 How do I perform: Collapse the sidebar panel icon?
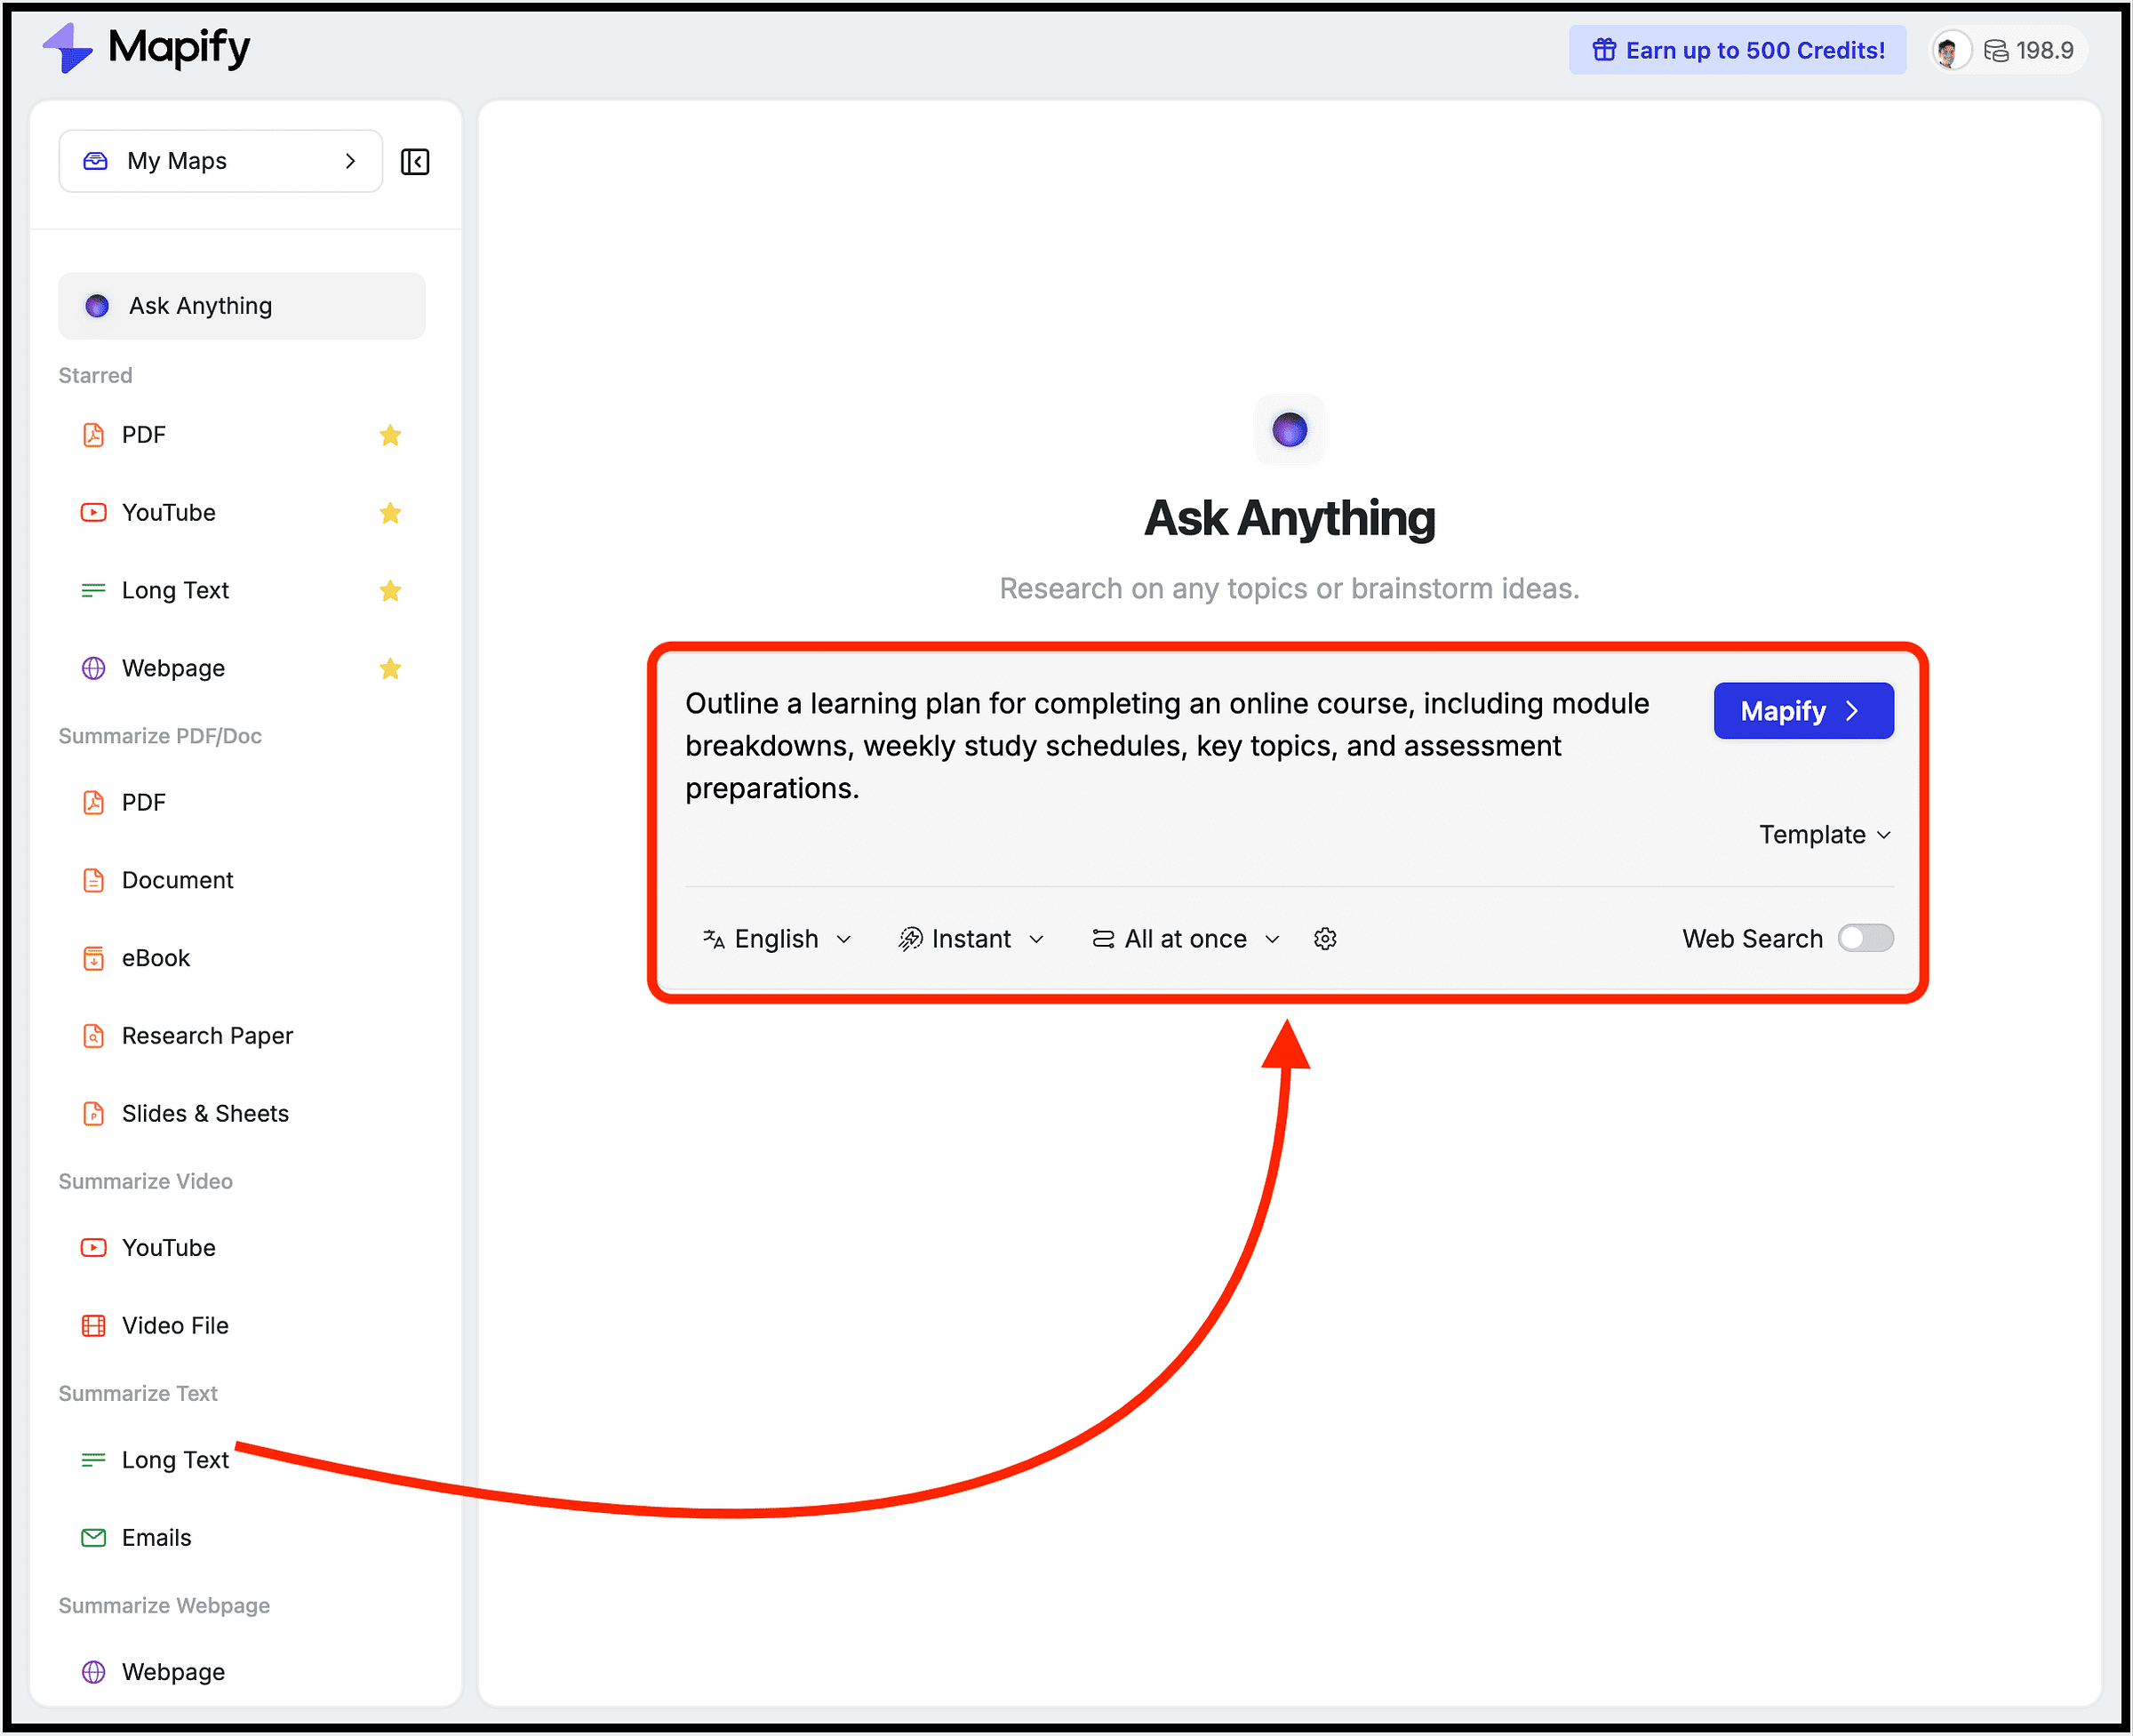[x=415, y=162]
